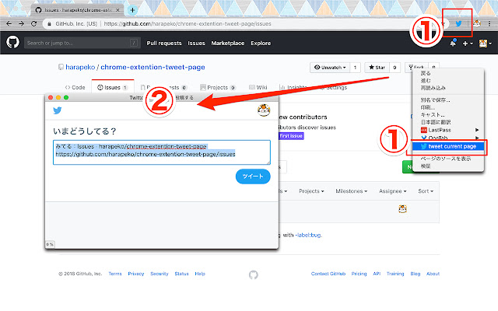498x311 pixels.
Task: Open the Pricing footer link
Action: [359, 274]
